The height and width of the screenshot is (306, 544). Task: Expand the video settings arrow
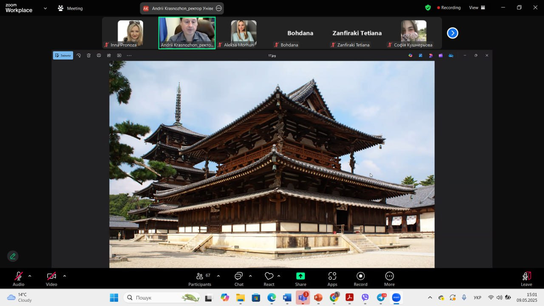65,276
